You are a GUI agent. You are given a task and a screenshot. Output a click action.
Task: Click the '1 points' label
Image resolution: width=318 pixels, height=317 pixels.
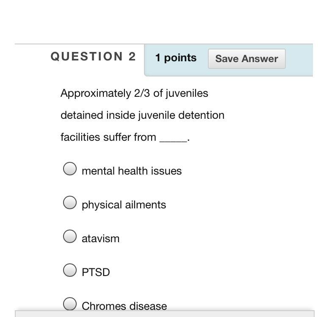(176, 58)
